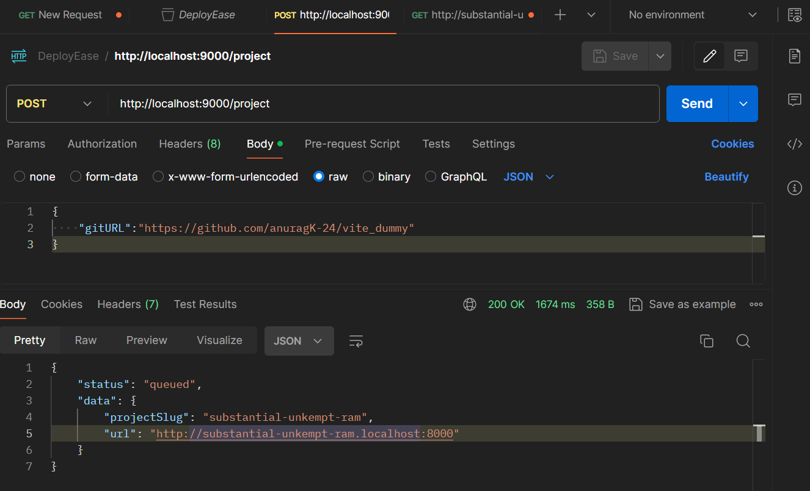This screenshot has height=491, width=810.
Task: Select the none body option
Action: 20,177
